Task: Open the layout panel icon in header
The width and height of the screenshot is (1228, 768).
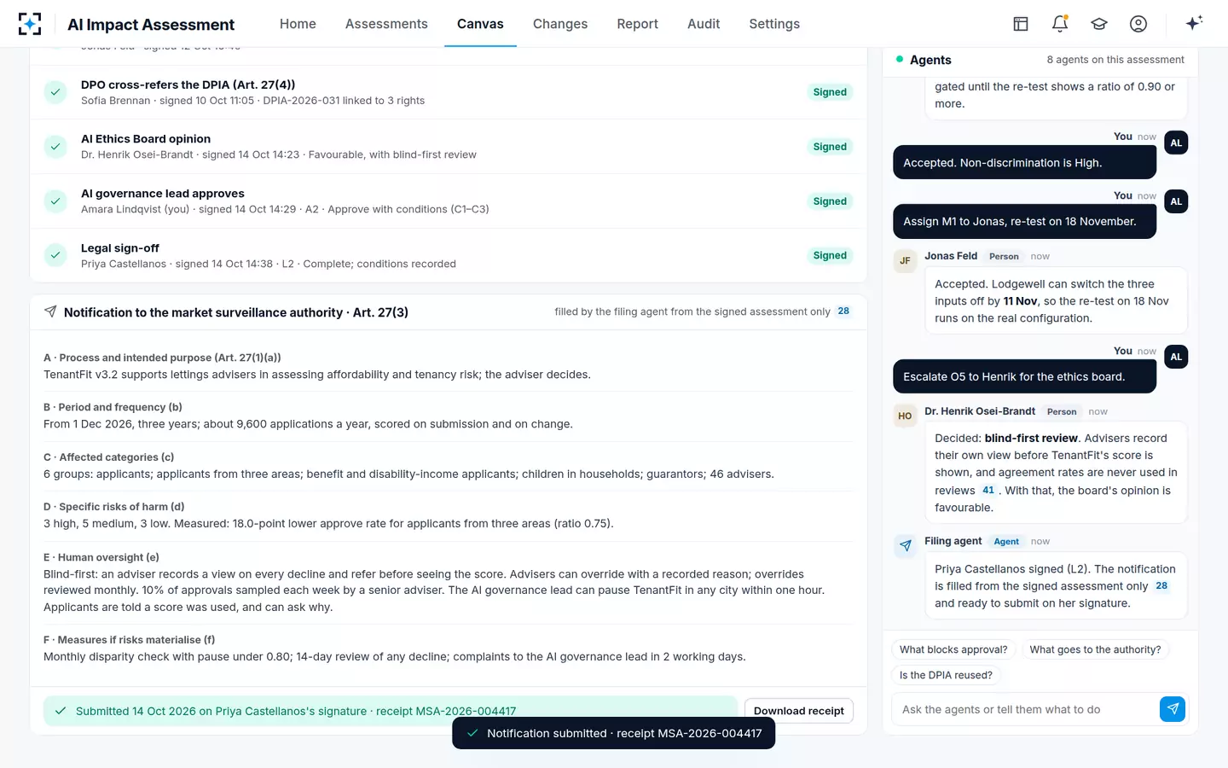Action: (x=1021, y=24)
